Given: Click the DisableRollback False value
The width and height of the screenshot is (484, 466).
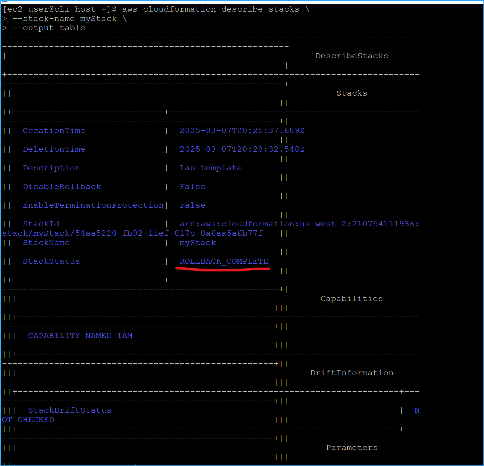Looking at the screenshot, I should point(192,186).
